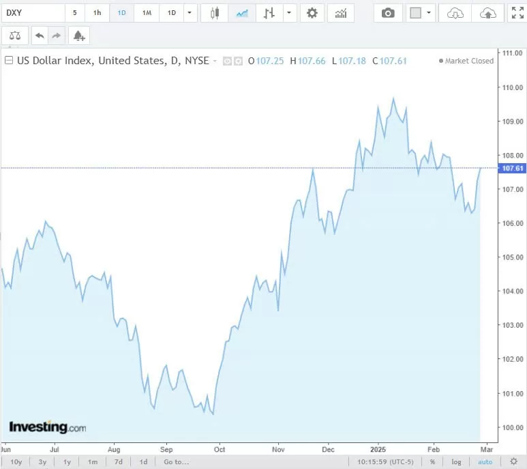The height and width of the screenshot is (469, 527).
Task: Enter fullscreen mode for the chart
Action: (x=517, y=13)
